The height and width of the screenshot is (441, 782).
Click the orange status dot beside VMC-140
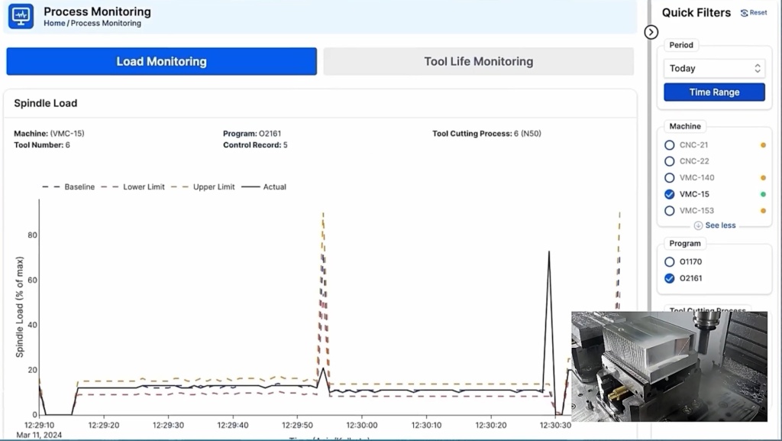tap(763, 178)
